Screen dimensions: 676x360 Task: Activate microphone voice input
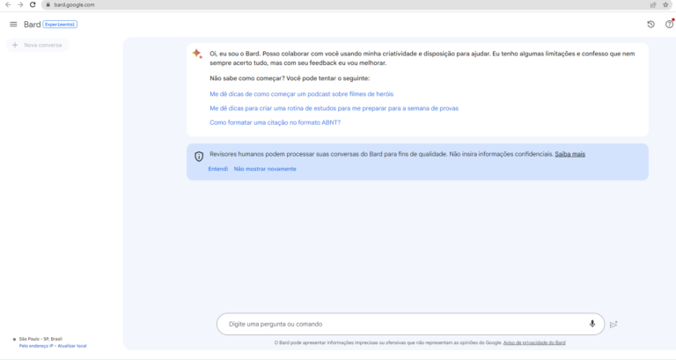(x=592, y=324)
